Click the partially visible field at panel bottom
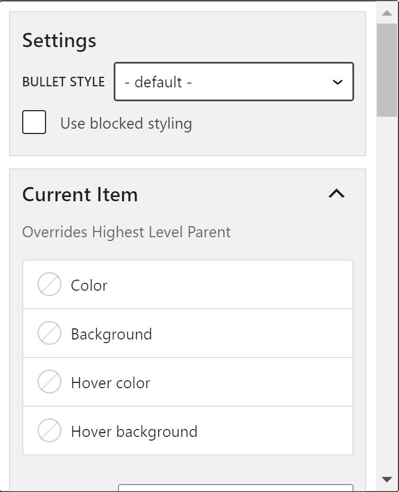The width and height of the screenshot is (399, 492). pyautogui.click(x=235, y=488)
